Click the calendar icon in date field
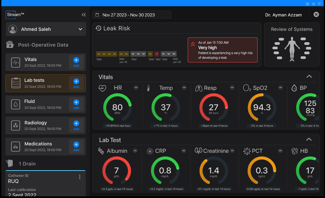325x198 pixels. tap(97, 15)
